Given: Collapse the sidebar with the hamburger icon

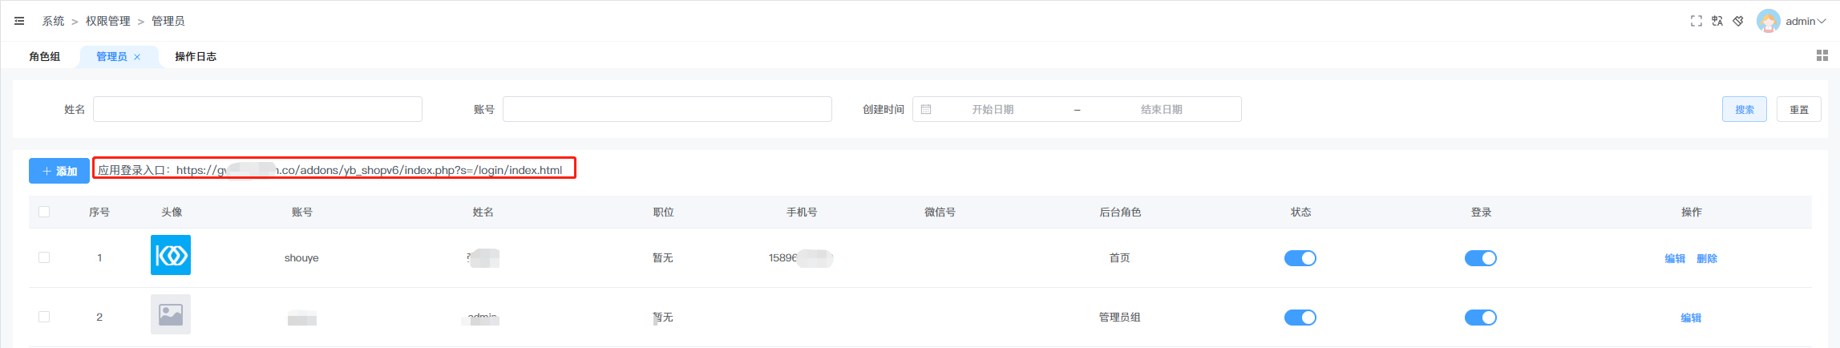Looking at the screenshot, I should coord(19,21).
